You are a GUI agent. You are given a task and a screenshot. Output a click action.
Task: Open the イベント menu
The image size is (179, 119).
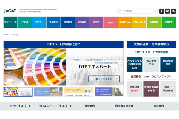[x=25, y=22]
